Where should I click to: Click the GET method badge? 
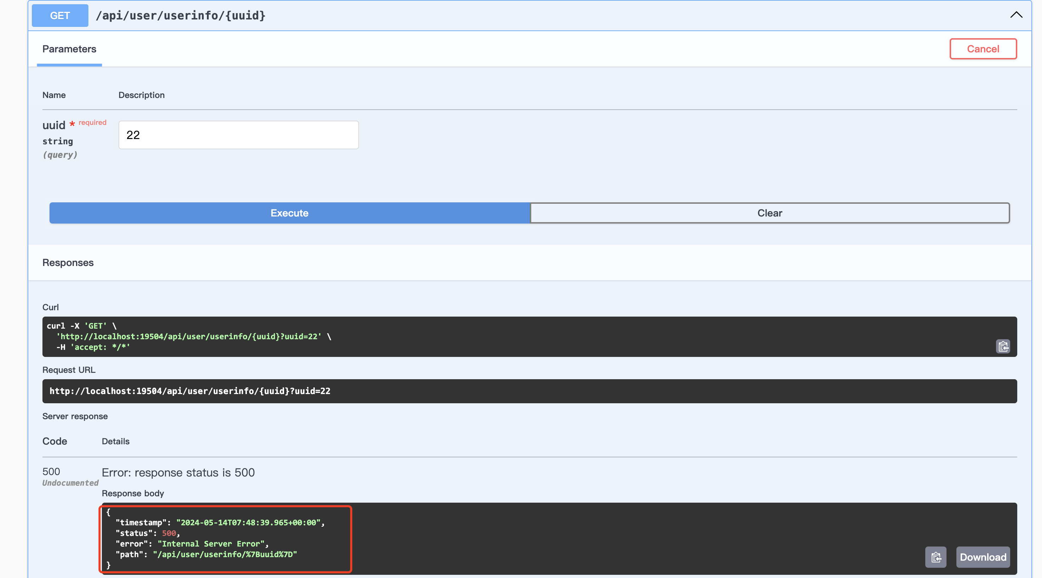click(x=60, y=15)
